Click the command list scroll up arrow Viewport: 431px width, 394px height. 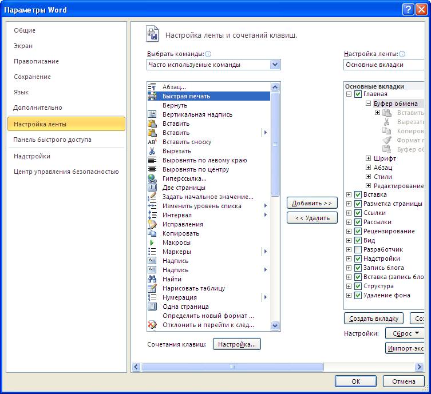pyautogui.click(x=275, y=87)
